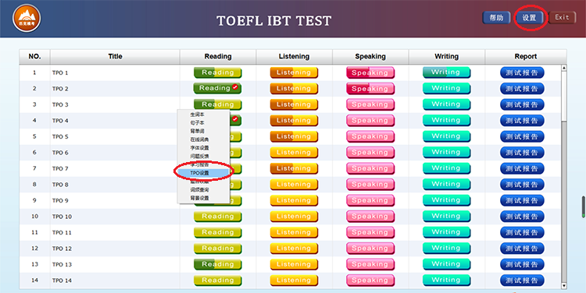Click the TPO 13 Speaking button
The width and height of the screenshot is (586, 293).
pos(370,265)
